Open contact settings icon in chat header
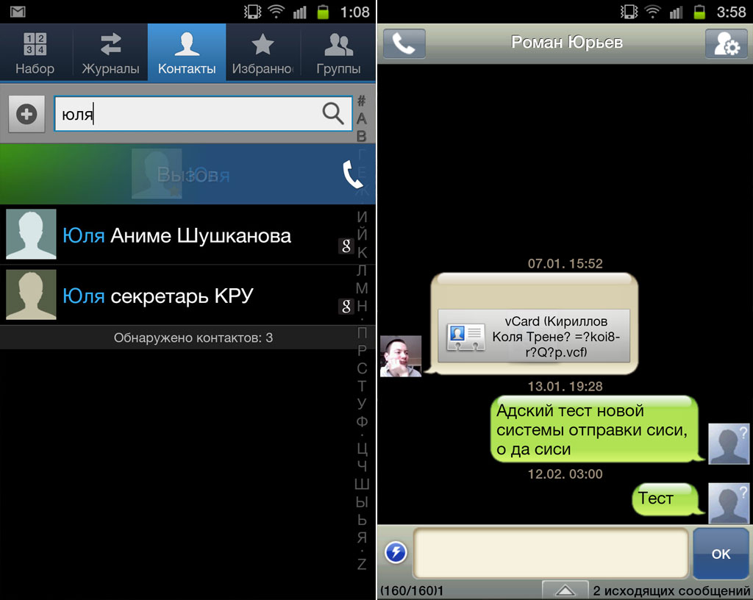 726,43
